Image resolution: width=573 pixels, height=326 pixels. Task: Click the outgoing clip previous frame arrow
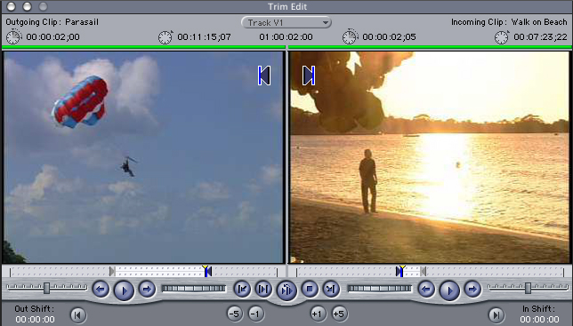101,290
